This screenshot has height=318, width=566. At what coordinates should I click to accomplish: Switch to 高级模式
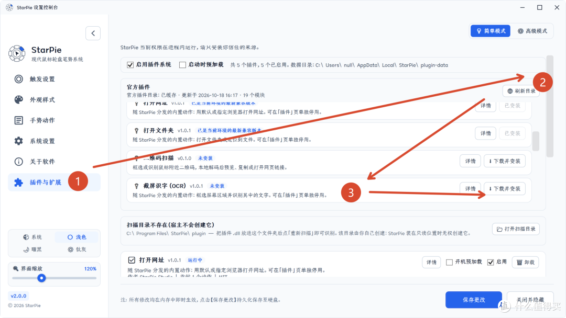532,31
